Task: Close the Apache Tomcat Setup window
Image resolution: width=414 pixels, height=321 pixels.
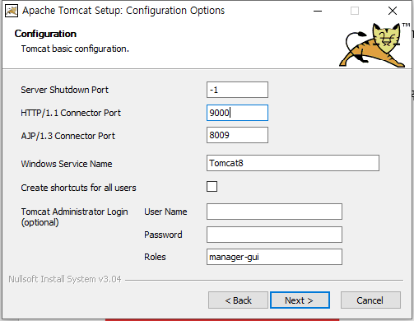Action: tap(393, 11)
